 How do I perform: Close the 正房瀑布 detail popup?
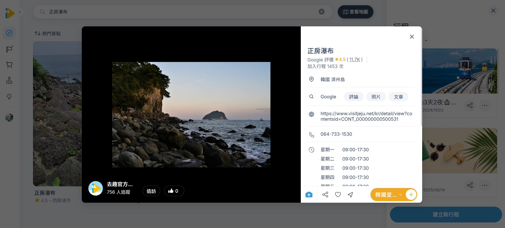click(412, 37)
